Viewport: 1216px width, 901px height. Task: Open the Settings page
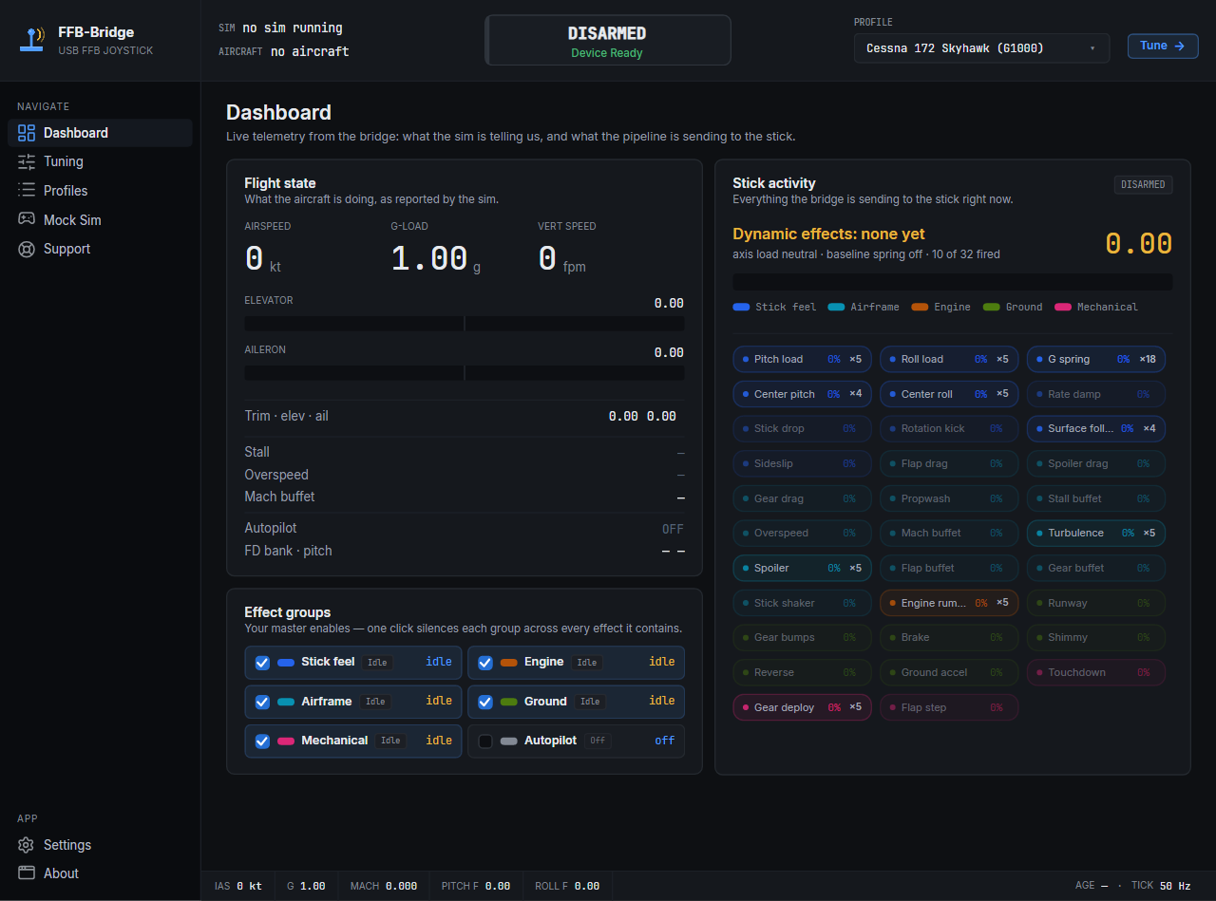(100, 845)
